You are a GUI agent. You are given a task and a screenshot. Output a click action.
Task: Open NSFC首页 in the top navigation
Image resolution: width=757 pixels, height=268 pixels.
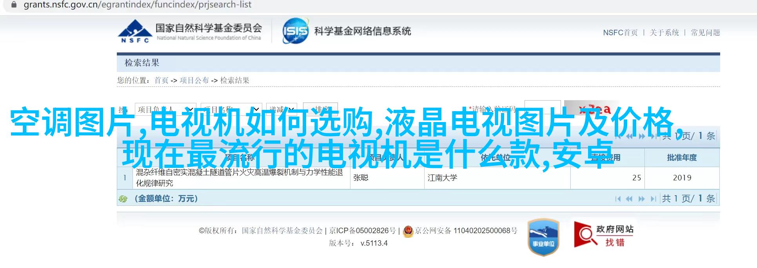tap(620, 32)
